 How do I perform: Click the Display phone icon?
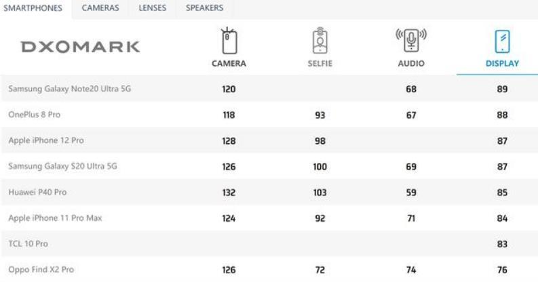pos(502,41)
